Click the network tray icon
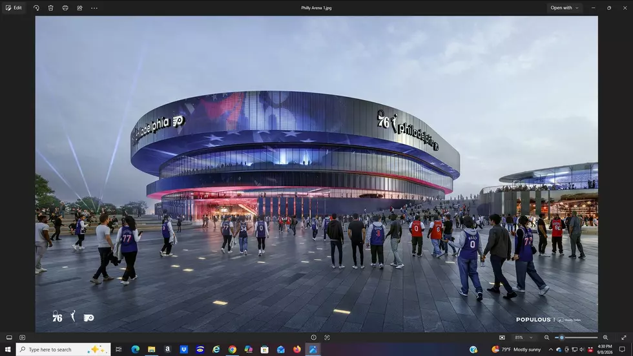633x356 pixels. click(574, 349)
